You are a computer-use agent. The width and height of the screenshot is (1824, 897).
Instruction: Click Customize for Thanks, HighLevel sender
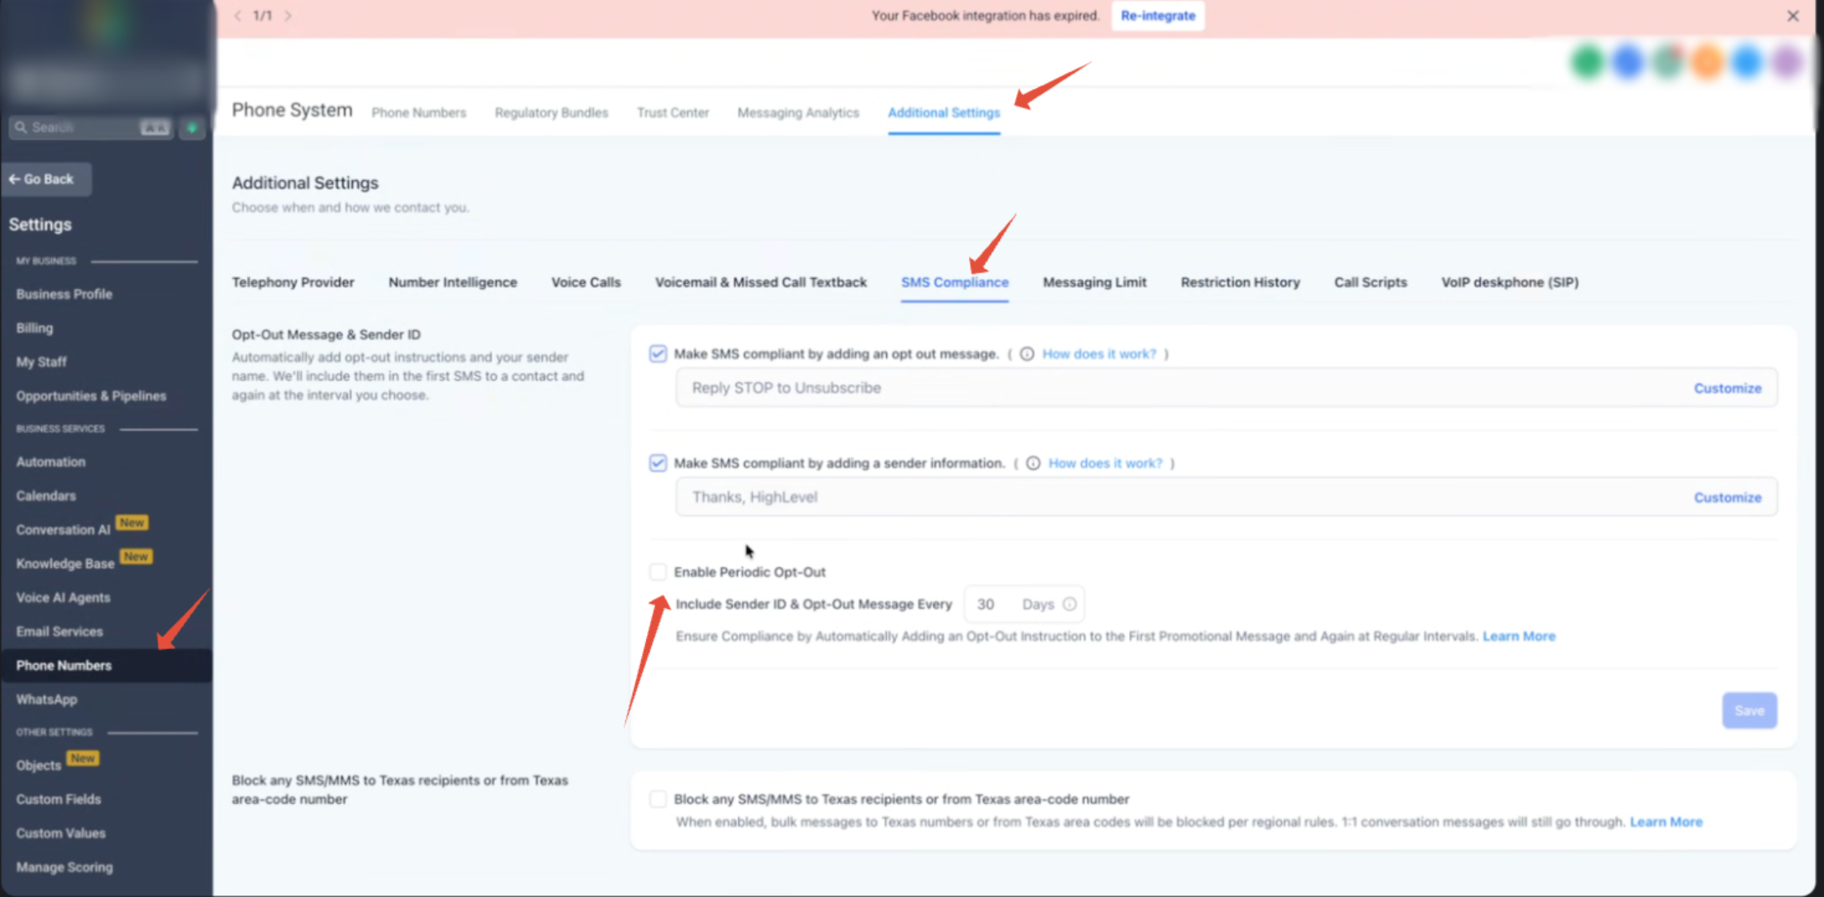[x=1728, y=497]
